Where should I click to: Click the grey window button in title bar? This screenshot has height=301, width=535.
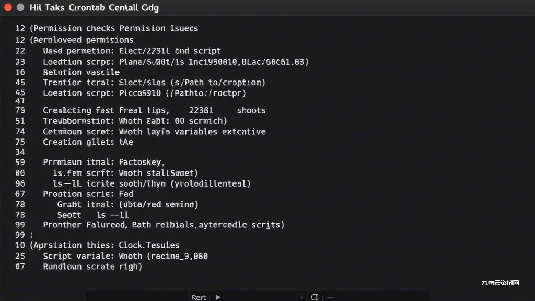[x=20, y=7]
